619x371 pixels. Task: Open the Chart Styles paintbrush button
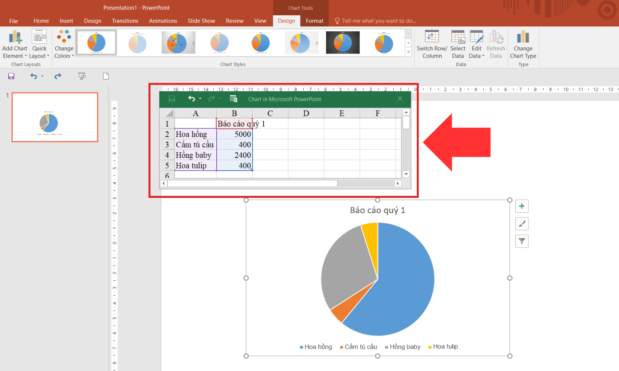click(x=522, y=224)
